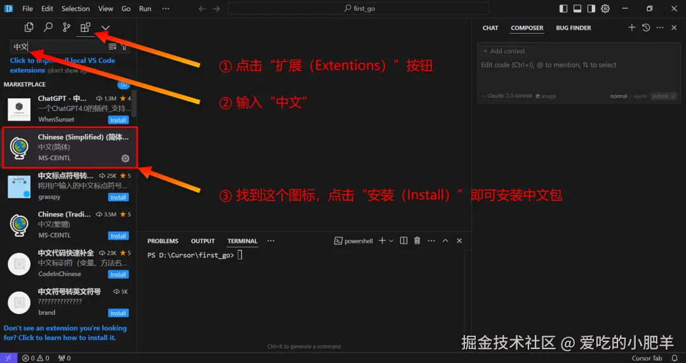Close the terminal panel
Screen dimensions: 686x363
point(459,241)
